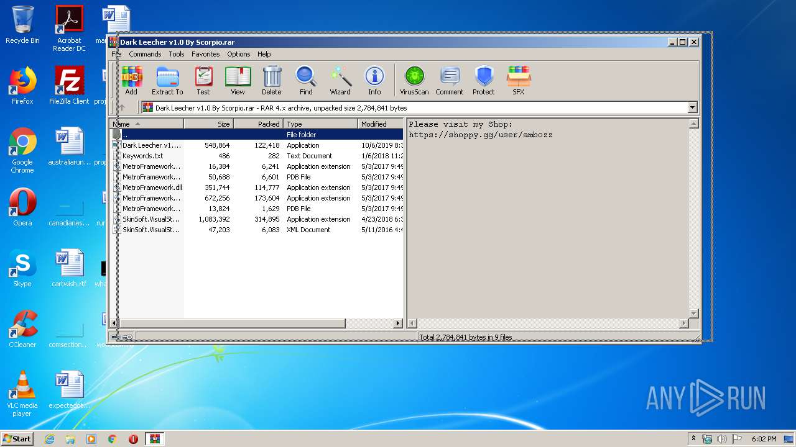This screenshot has width=796, height=447.
Task: Open cartwish.rtf document on desktop
Action: pyautogui.click(x=69, y=268)
